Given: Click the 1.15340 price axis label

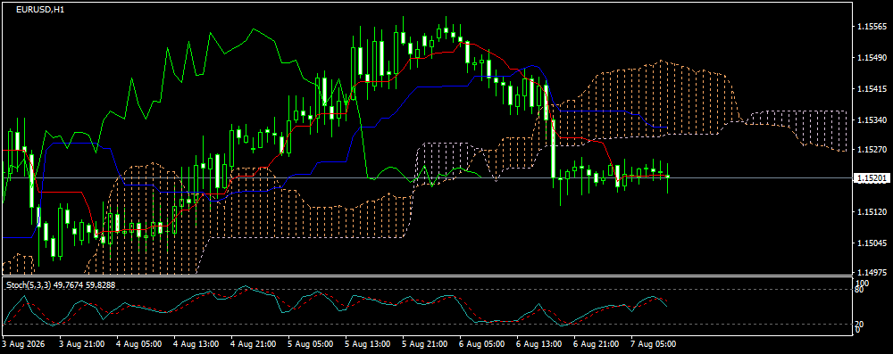Looking at the screenshot, I should click(x=873, y=120).
